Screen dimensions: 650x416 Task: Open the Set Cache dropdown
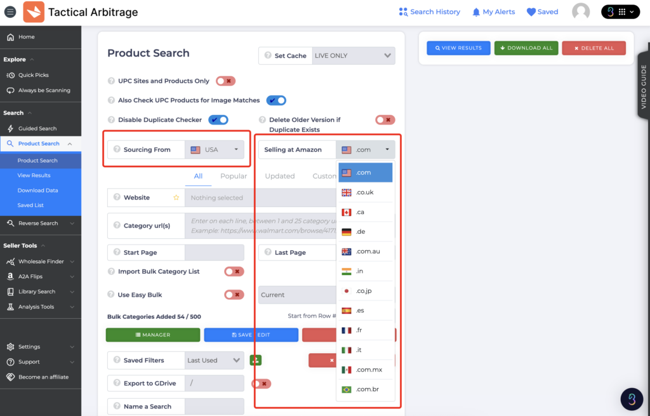click(x=353, y=56)
